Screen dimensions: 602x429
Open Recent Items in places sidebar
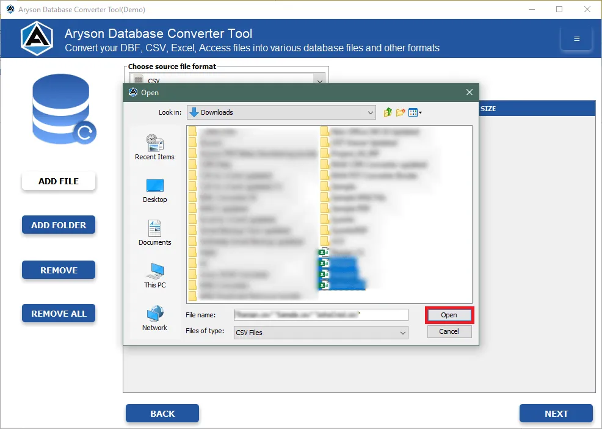154,147
